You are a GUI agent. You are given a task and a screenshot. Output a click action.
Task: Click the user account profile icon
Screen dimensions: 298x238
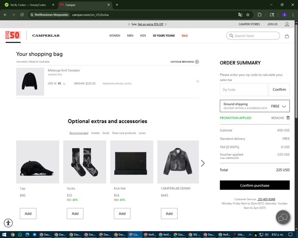pos(287,24)
